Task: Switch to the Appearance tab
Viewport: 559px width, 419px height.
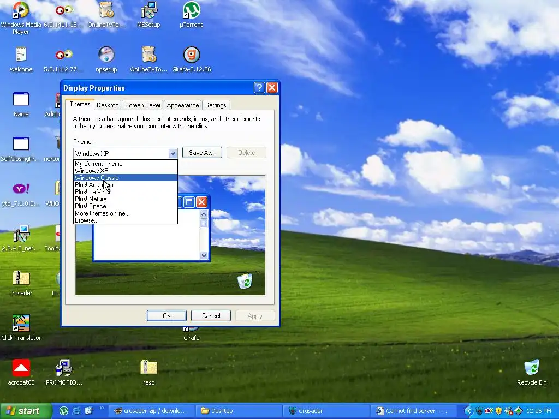Action: click(x=182, y=105)
